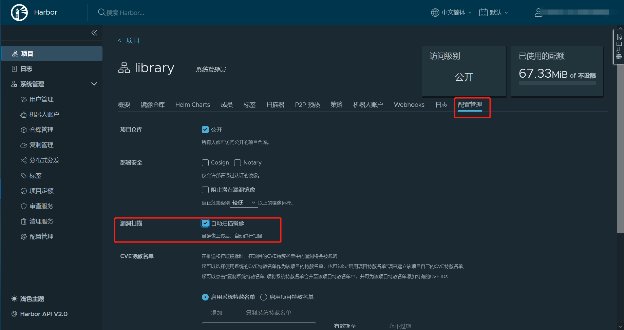This screenshot has height=330, width=624.
Task: Click the 浅色主题 sun icon
Action: [x=14, y=299]
